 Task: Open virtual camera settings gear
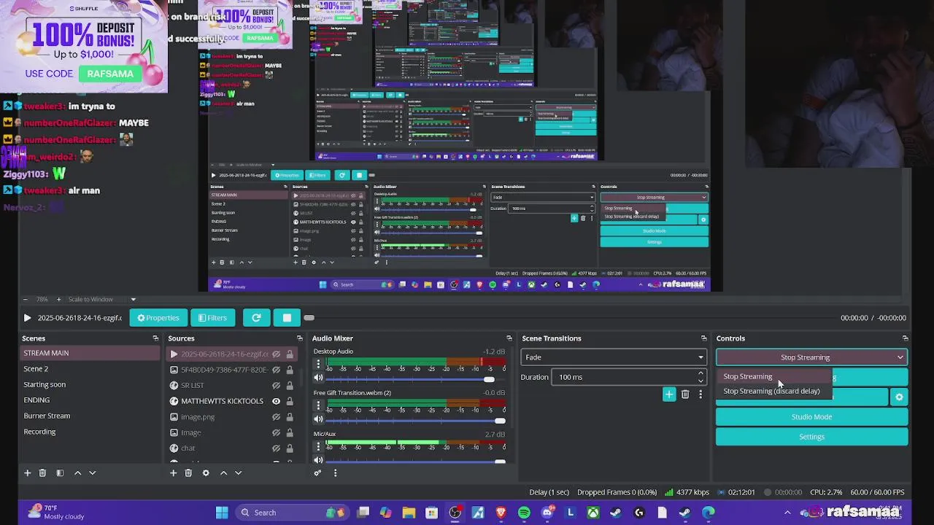click(899, 397)
